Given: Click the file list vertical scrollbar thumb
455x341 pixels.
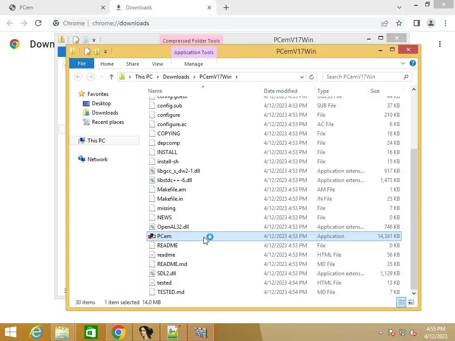Looking at the screenshot, I should pos(414,219).
